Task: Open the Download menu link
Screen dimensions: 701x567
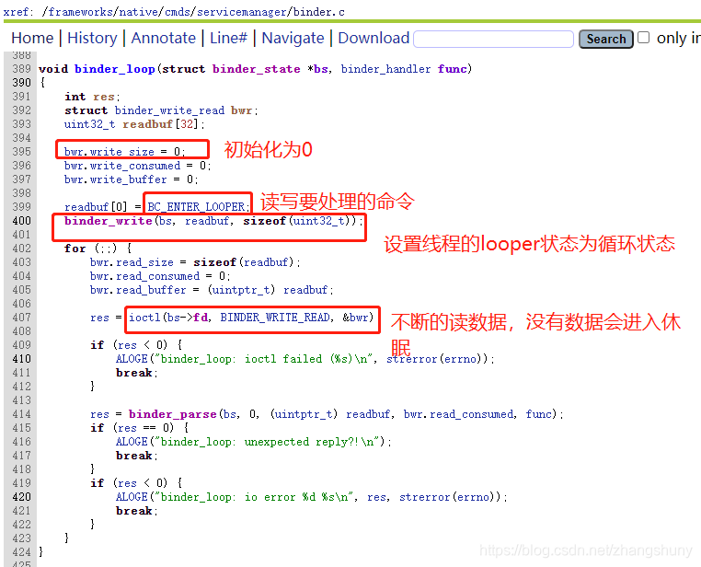Action: pos(373,38)
